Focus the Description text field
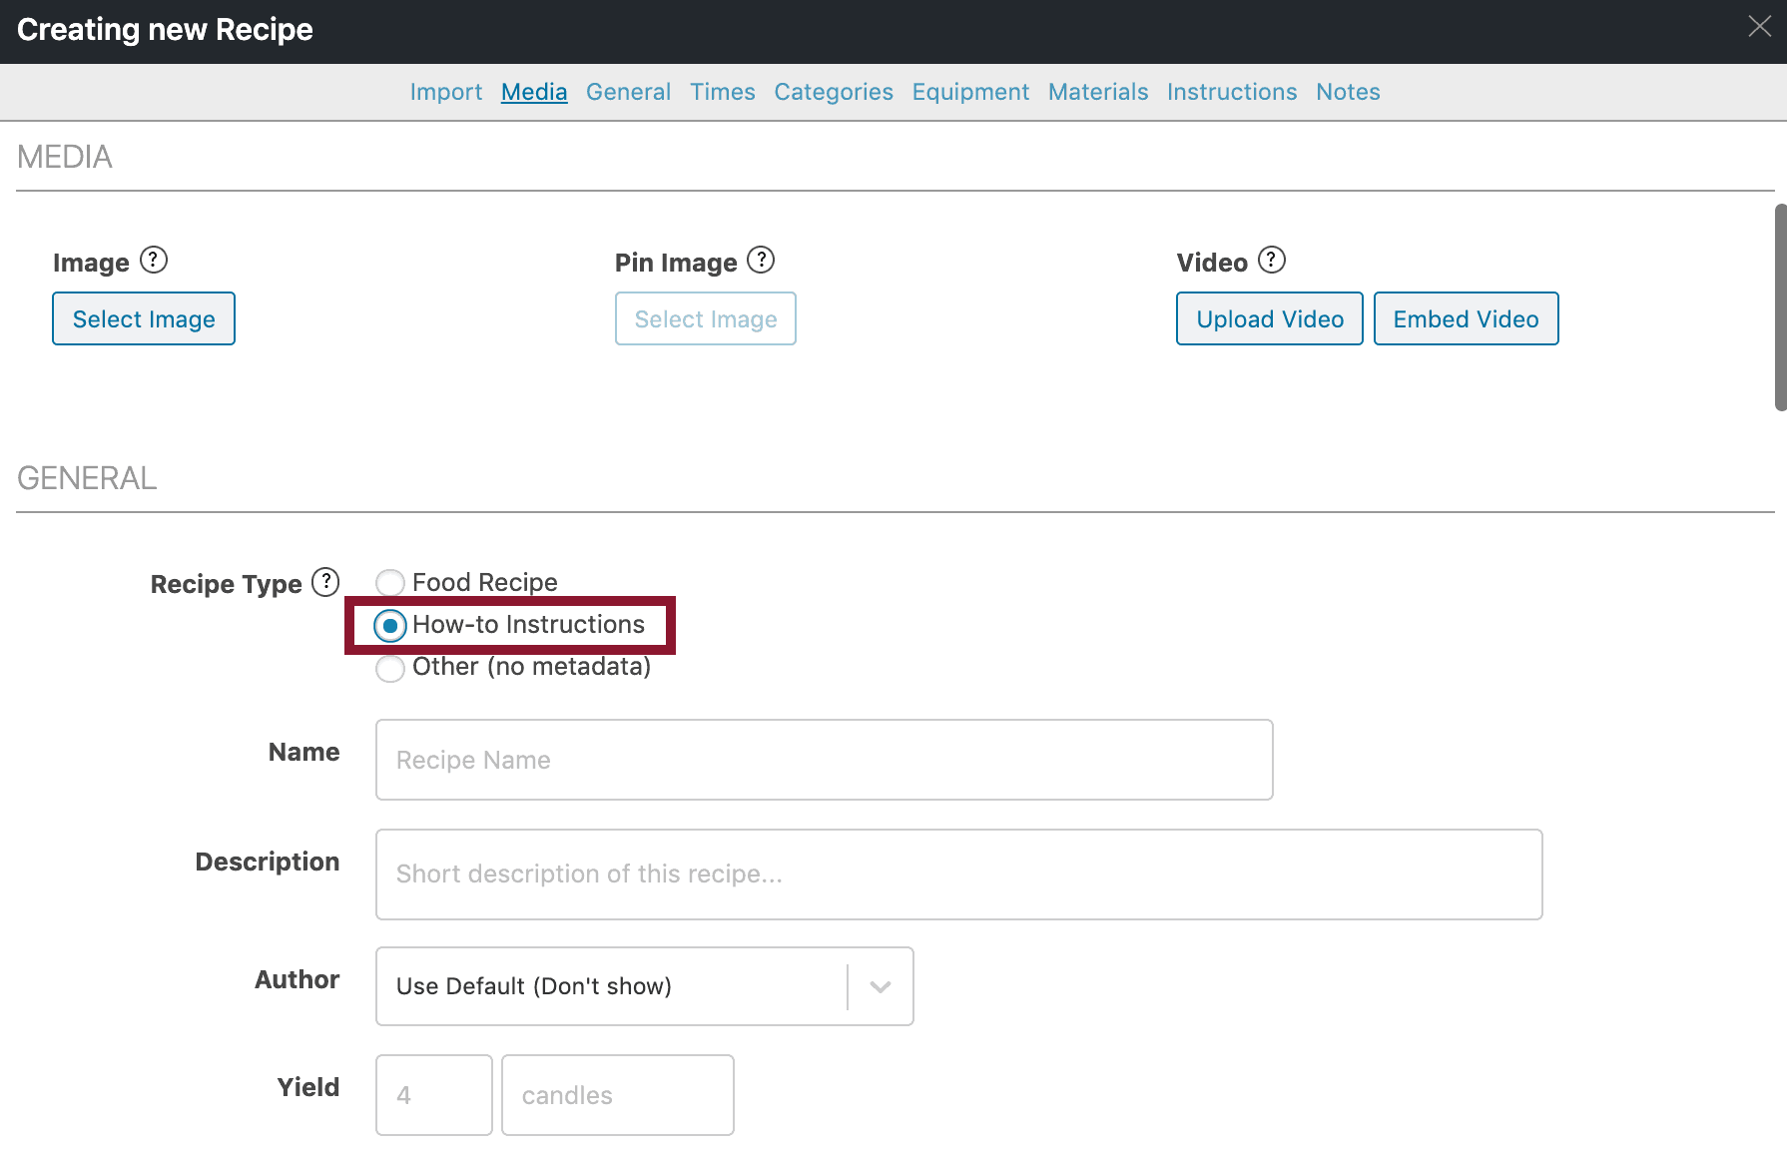1787x1162 pixels. [959, 874]
